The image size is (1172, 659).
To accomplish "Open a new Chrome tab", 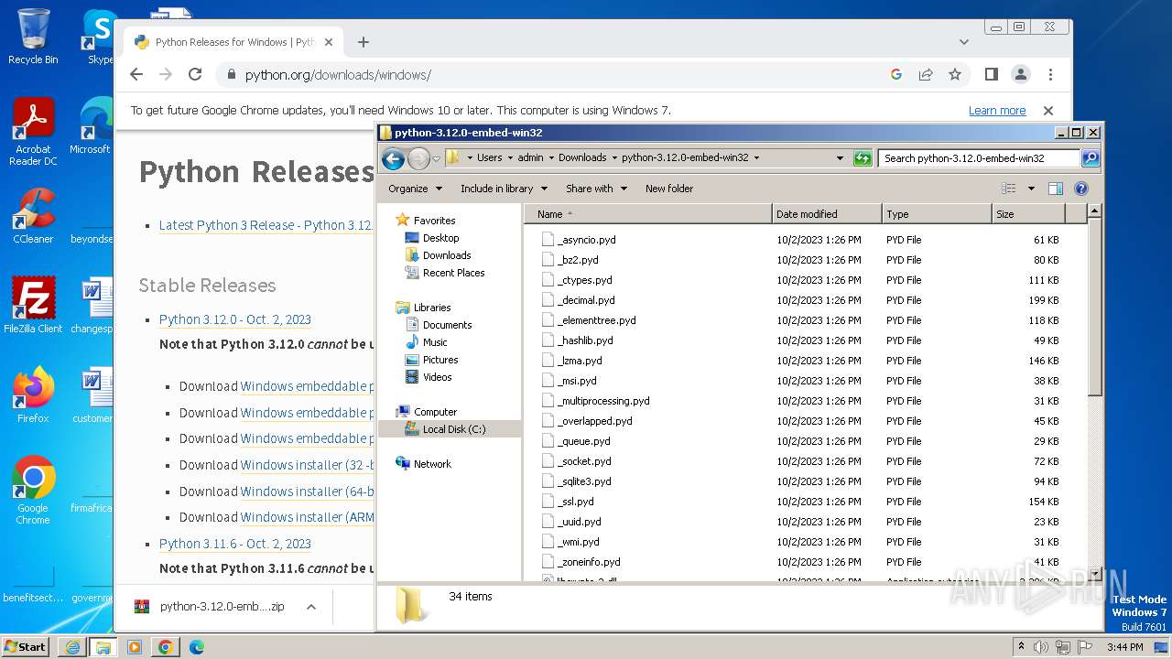I will tap(364, 42).
